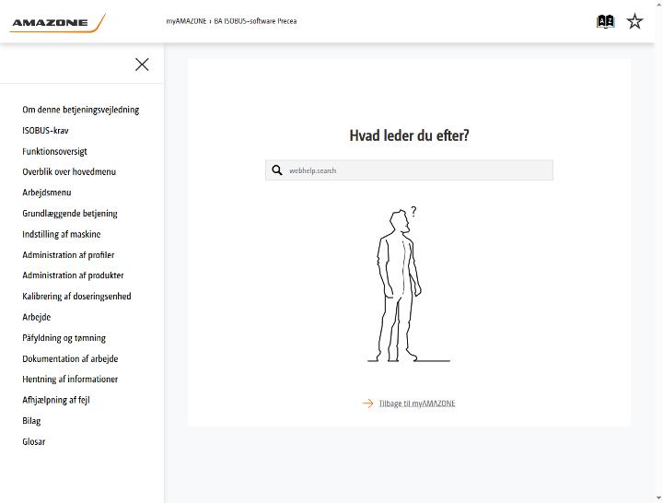
Task: Select the Arbejde chapter
Action: click(36, 317)
